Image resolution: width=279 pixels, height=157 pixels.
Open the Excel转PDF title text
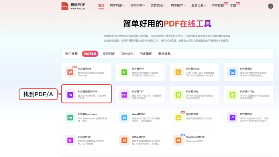[x=84, y=137]
